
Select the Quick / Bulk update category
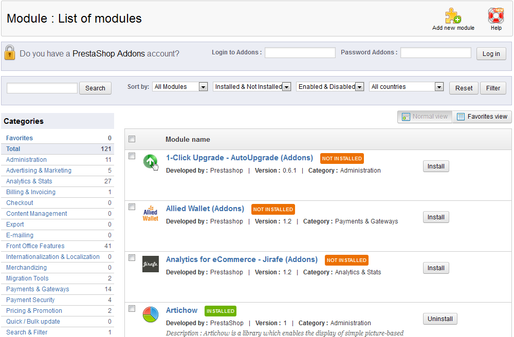[58, 322]
